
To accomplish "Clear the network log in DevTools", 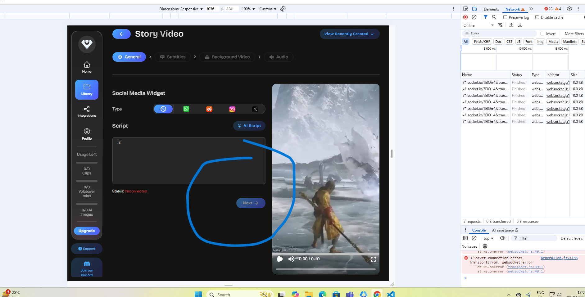I will [474, 17].
